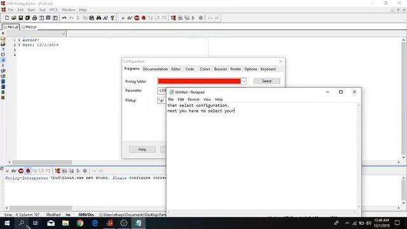
Task: Open the Windows Start menu
Action: 7,223
